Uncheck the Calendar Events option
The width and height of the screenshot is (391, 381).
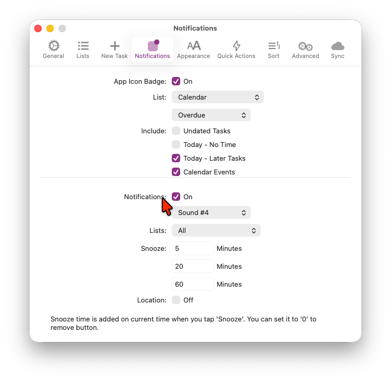(x=176, y=172)
